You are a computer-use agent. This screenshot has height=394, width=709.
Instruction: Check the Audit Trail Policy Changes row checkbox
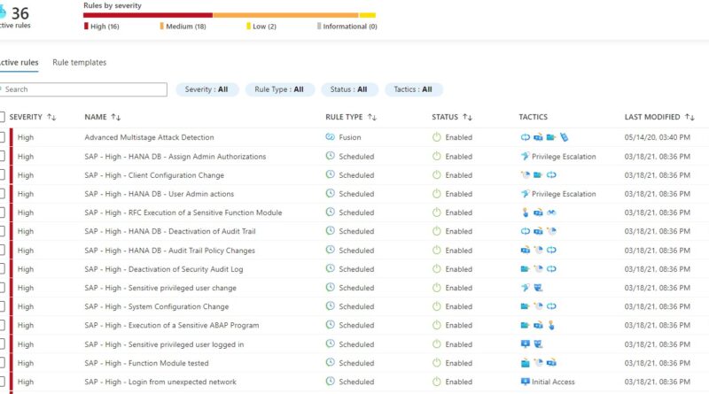tap(2, 251)
